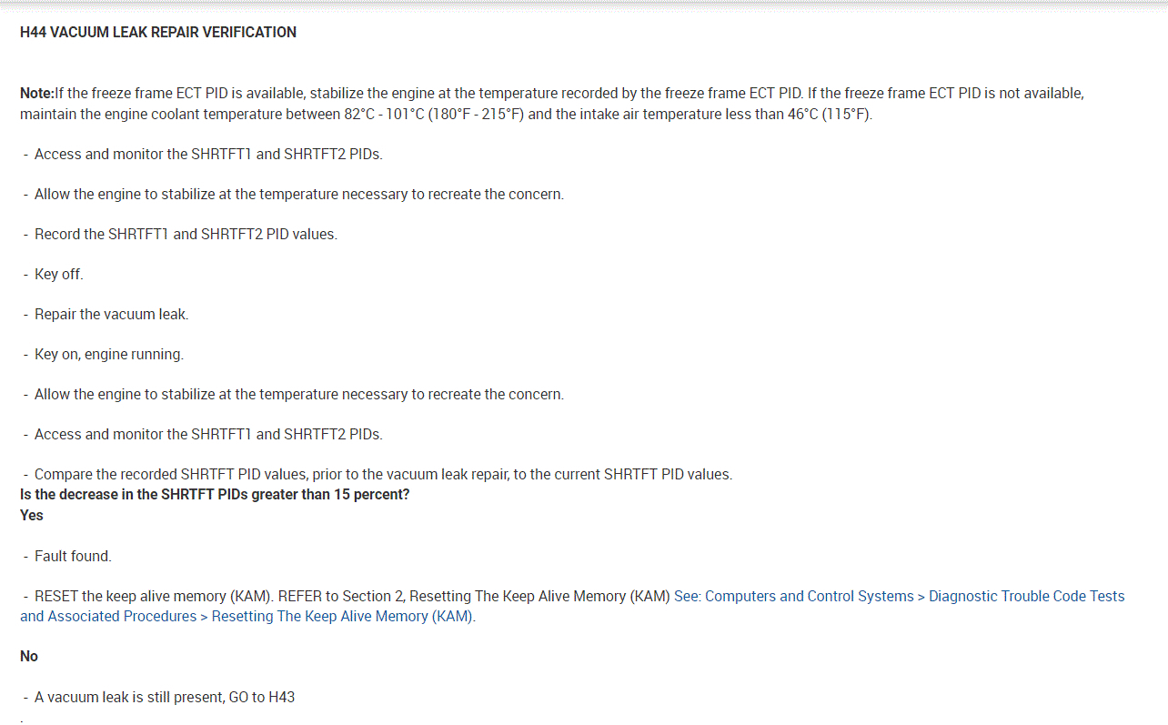The image size is (1168, 725).
Task: Click the 'Key on, engine running.' step
Action: [108, 355]
